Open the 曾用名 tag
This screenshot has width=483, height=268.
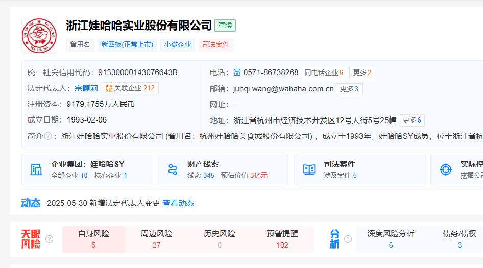point(80,45)
